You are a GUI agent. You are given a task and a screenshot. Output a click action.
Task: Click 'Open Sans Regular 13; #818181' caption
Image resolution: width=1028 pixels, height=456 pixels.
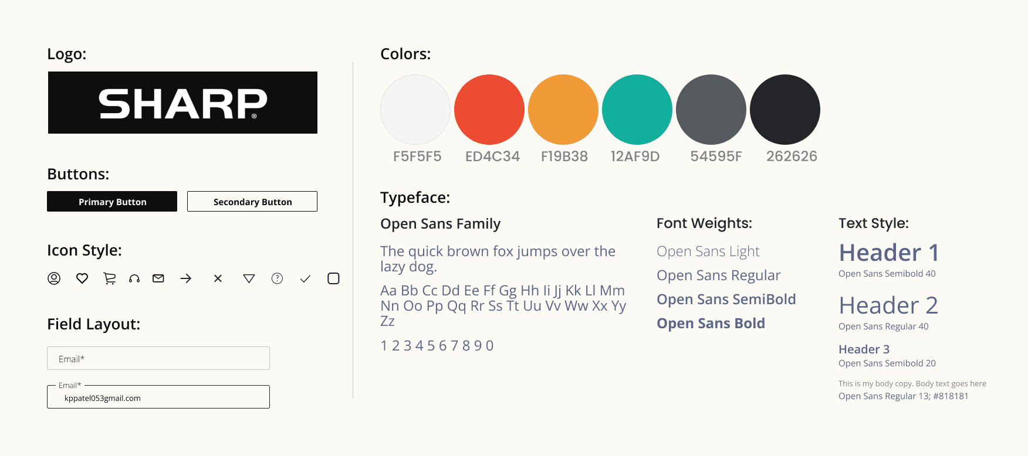904,396
